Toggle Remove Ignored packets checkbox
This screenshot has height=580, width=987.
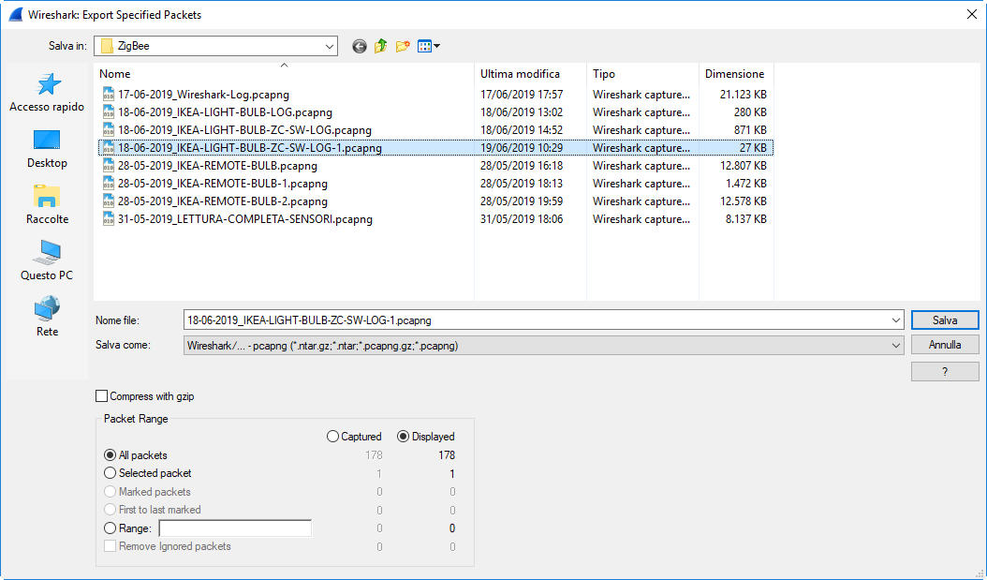click(x=110, y=546)
